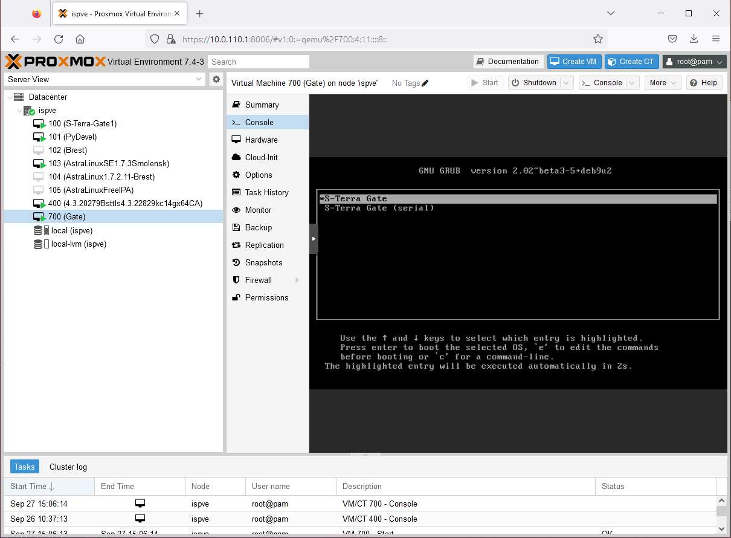
Task: Switch to the Tasks tab
Action: [x=25, y=467]
